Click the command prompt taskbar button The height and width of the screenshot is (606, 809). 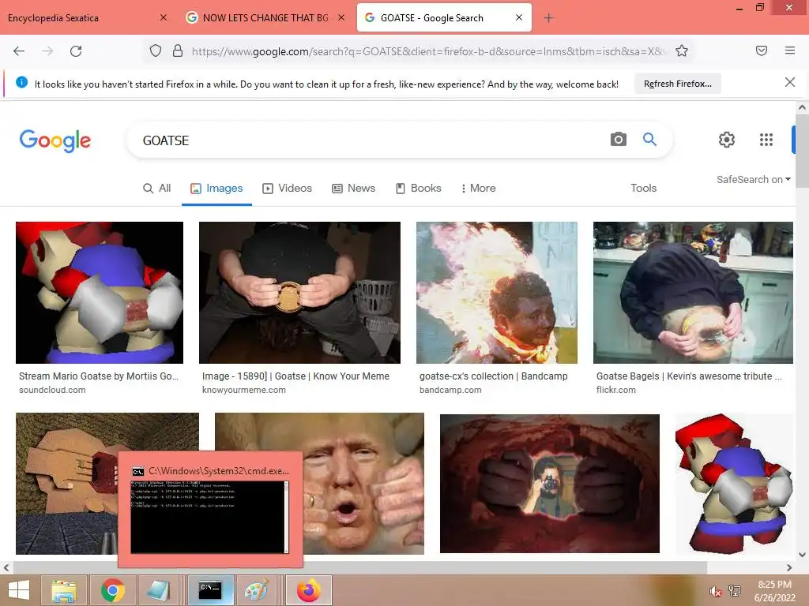(210, 590)
